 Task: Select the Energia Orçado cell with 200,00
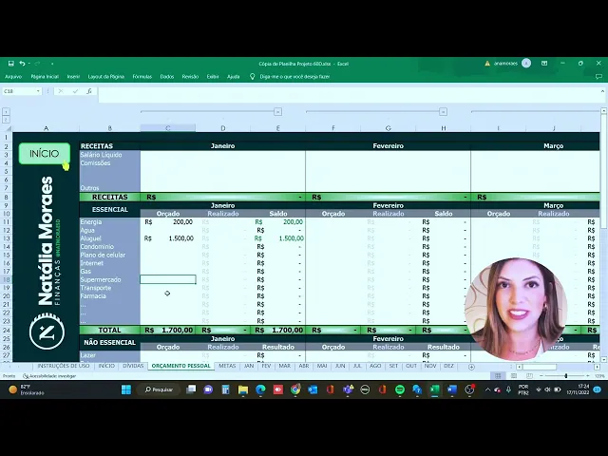pos(168,222)
